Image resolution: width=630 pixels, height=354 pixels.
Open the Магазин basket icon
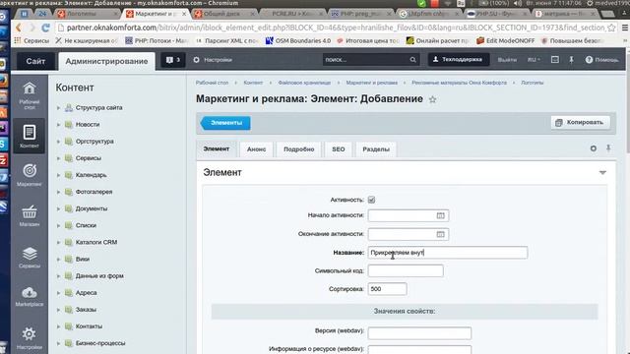(x=30, y=215)
